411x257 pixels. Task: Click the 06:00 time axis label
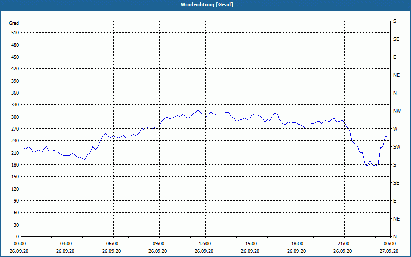click(113, 244)
